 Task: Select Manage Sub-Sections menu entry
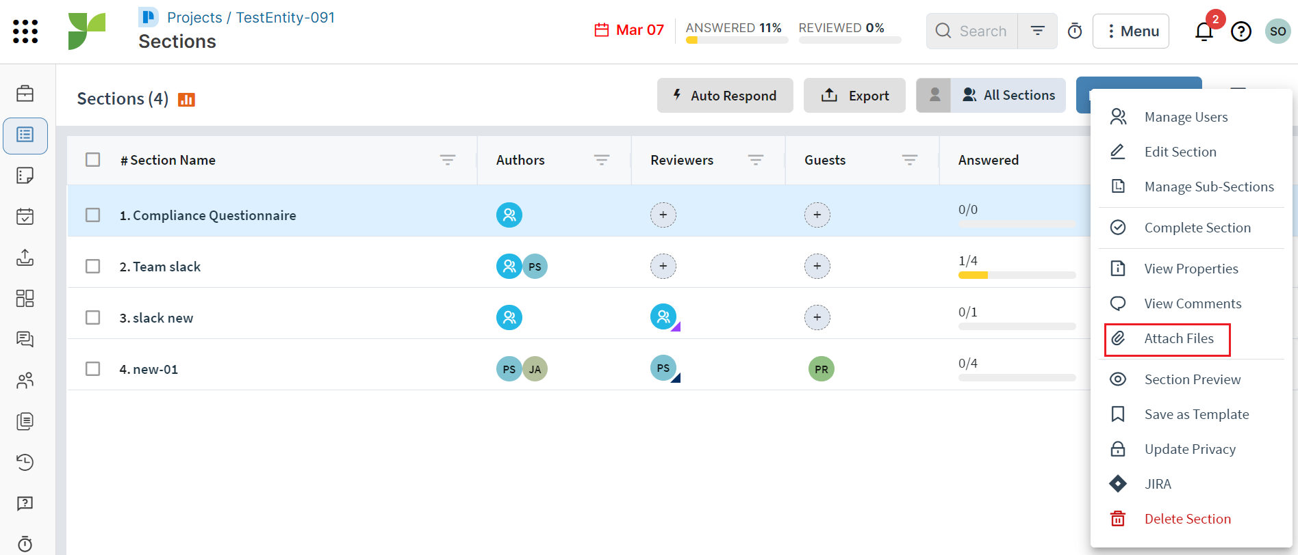tap(1191, 187)
